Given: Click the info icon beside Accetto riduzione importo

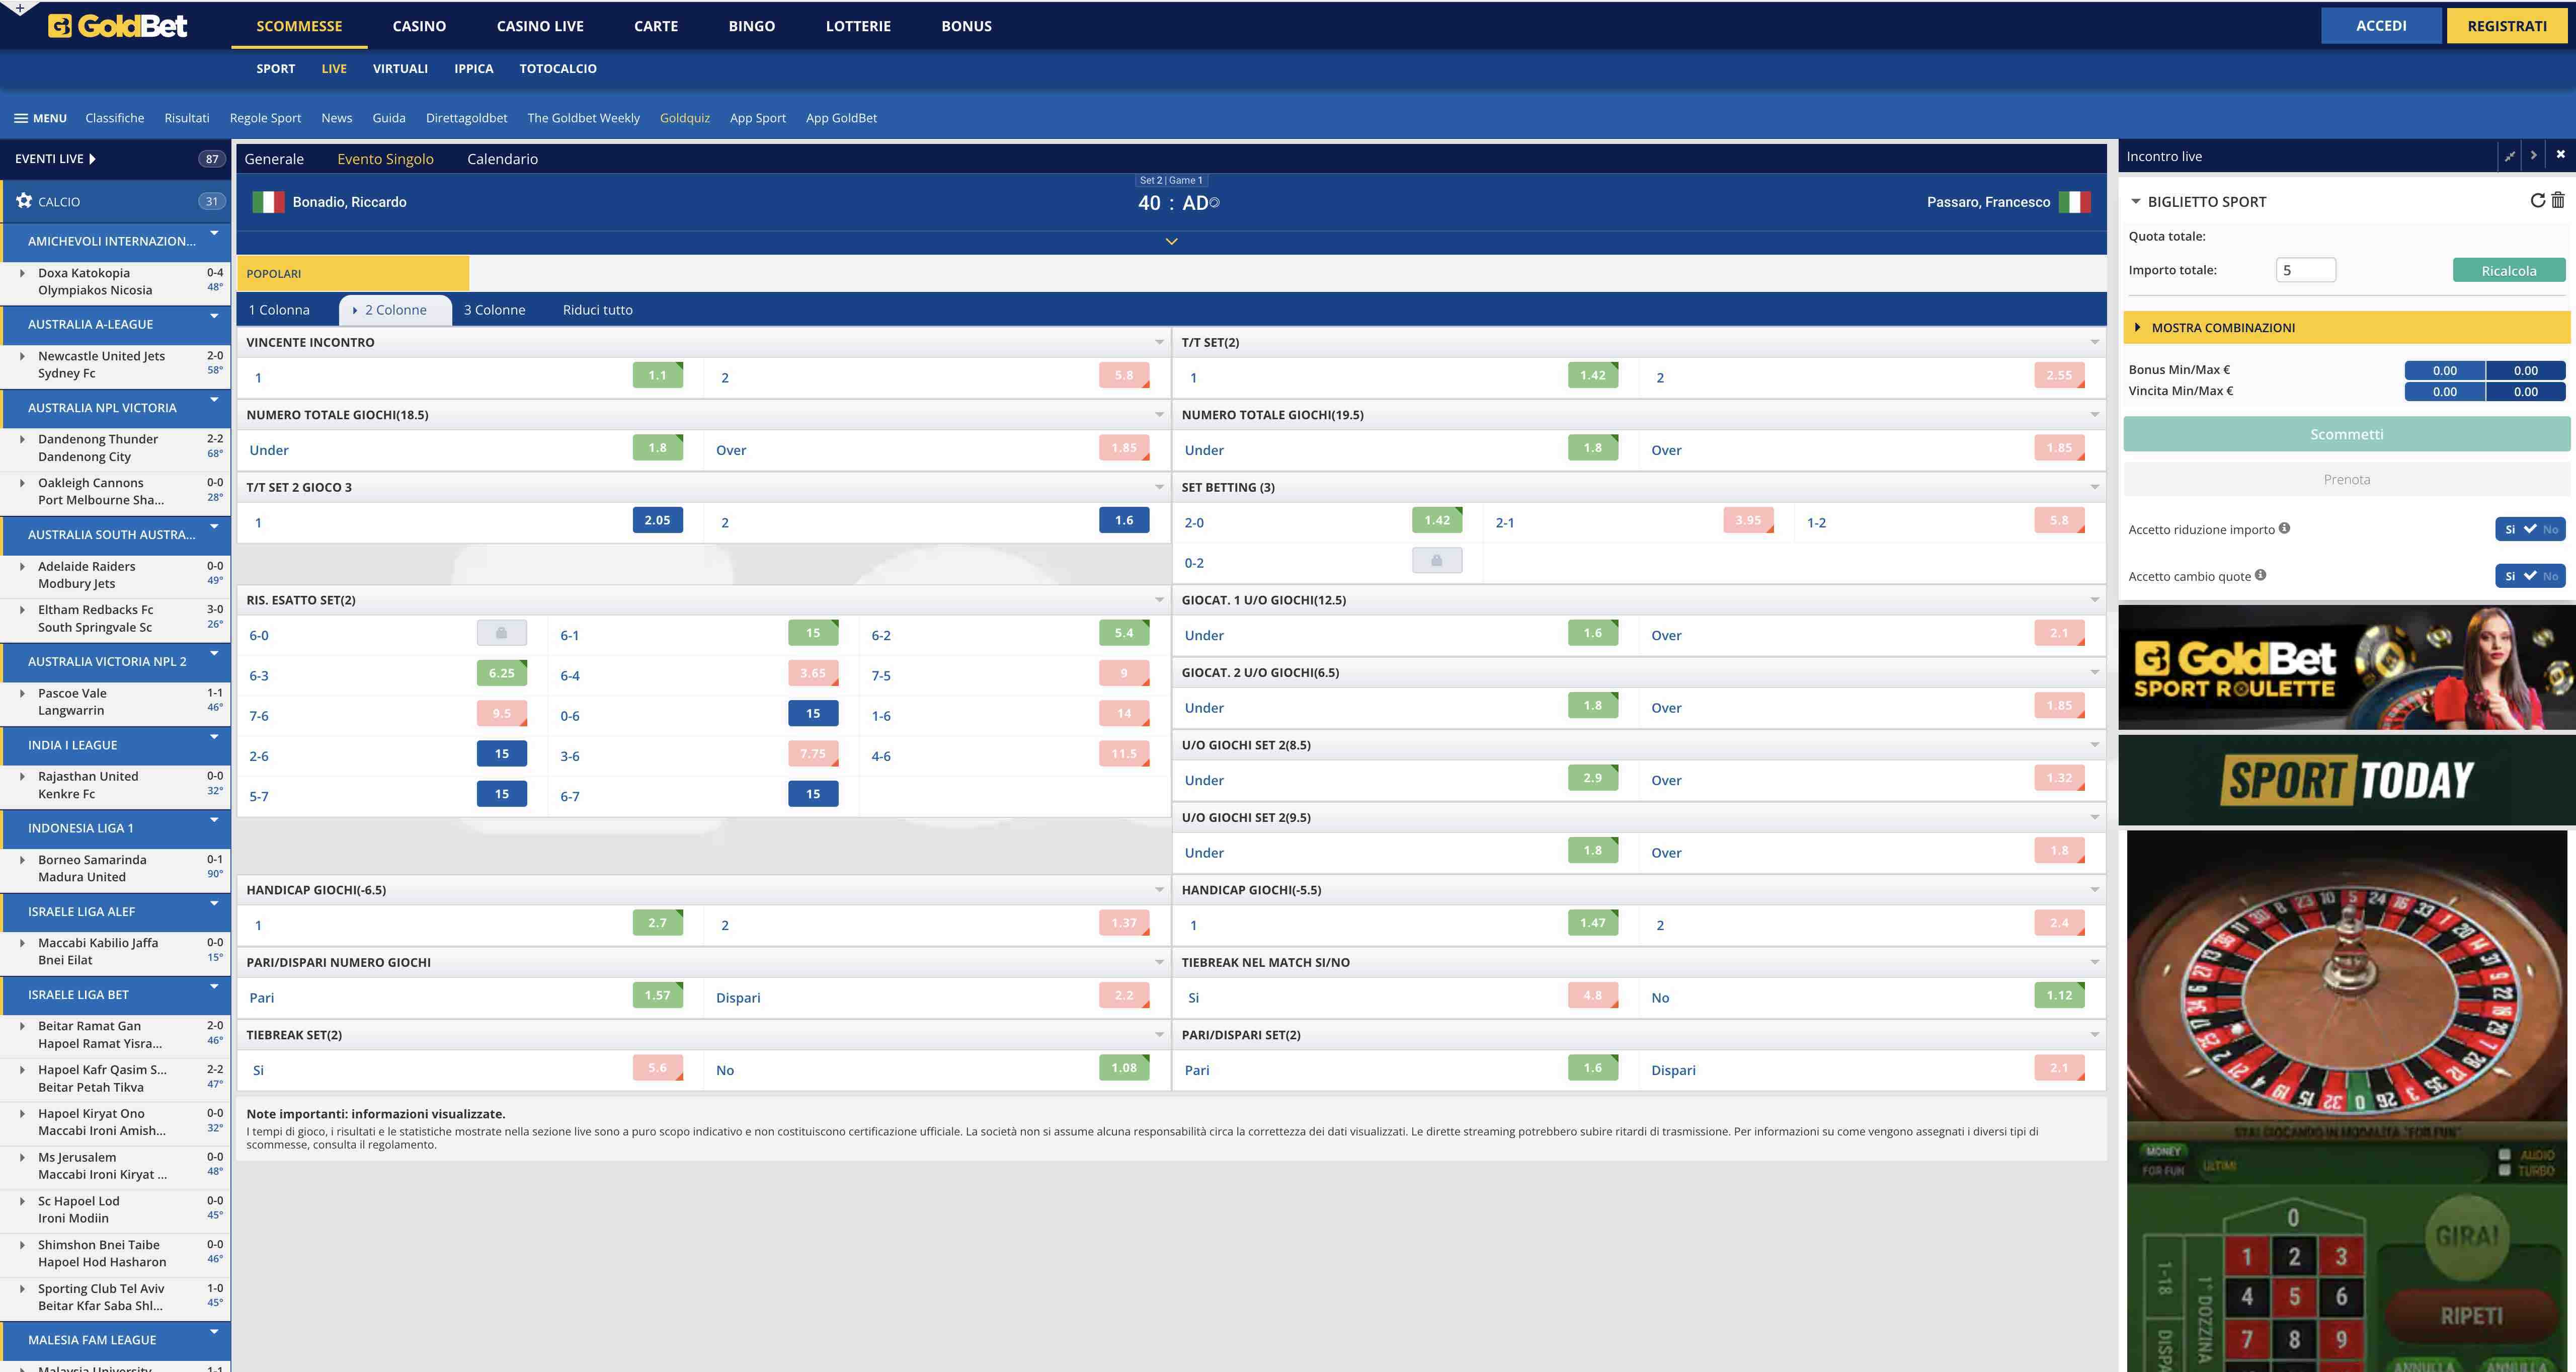Looking at the screenshot, I should click(2284, 528).
